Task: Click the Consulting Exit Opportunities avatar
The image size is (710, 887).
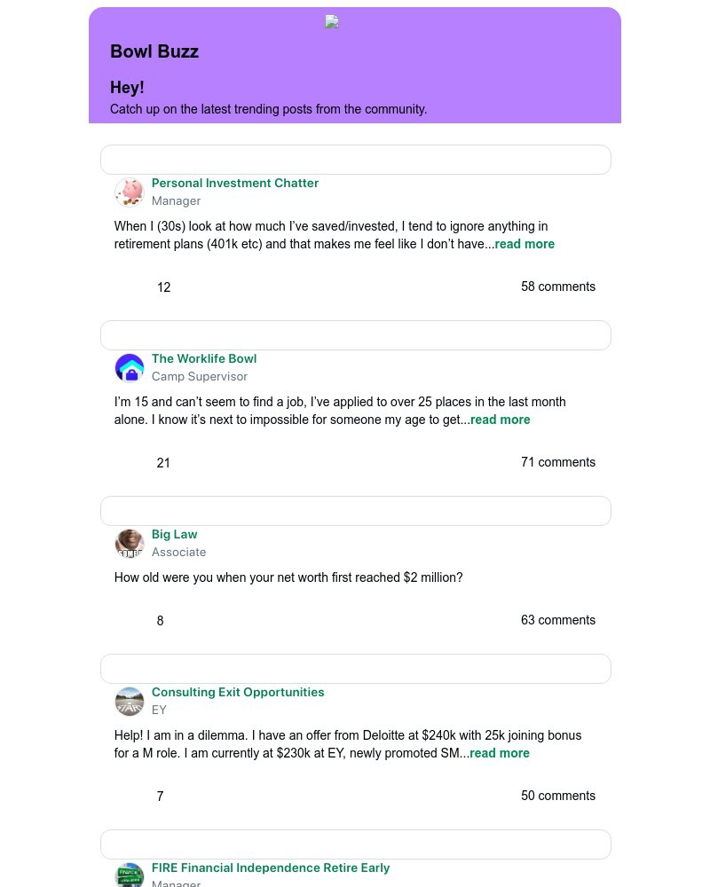Action: [130, 701]
